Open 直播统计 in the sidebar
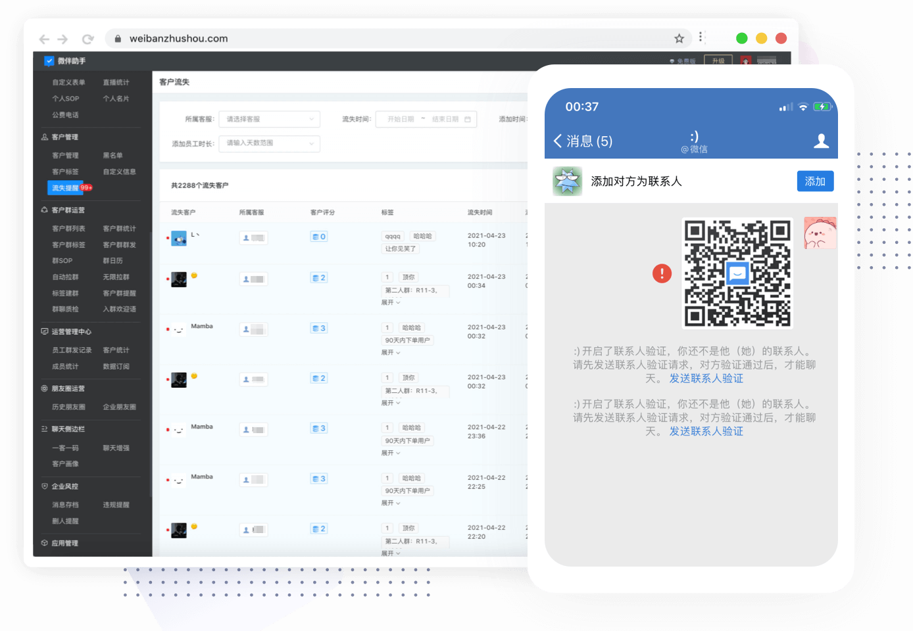 pos(116,83)
